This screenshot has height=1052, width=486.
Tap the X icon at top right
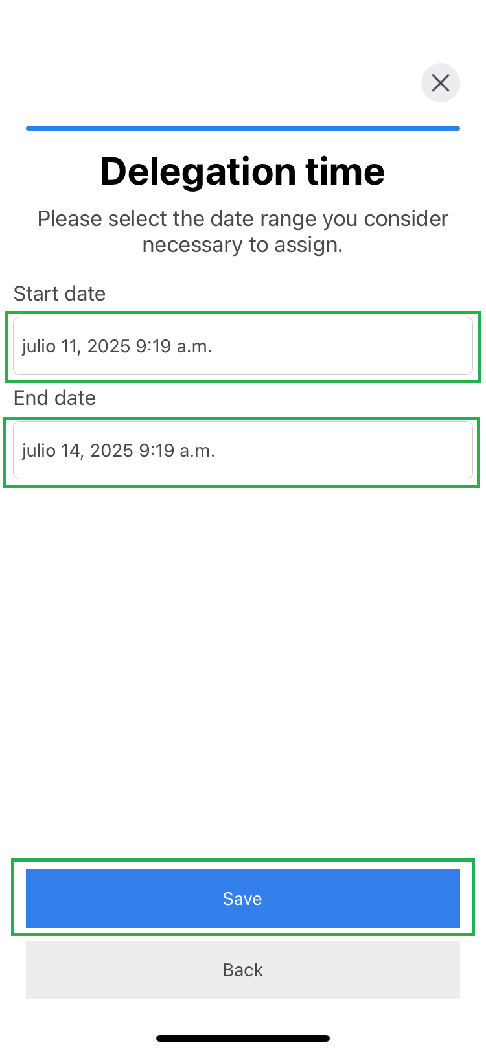(441, 83)
